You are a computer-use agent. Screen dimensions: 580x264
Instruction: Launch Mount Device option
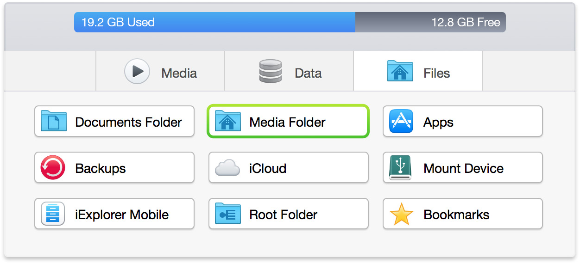[463, 168]
